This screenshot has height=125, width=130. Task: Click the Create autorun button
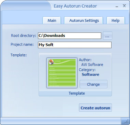pos(95,108)
